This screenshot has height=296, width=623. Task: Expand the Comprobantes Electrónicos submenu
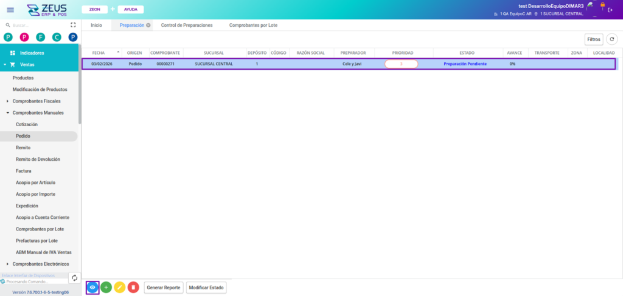[7, 264]
